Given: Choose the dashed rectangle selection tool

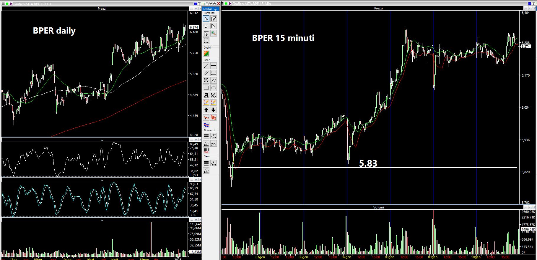Looking at the screenshot, I should 206,41.
